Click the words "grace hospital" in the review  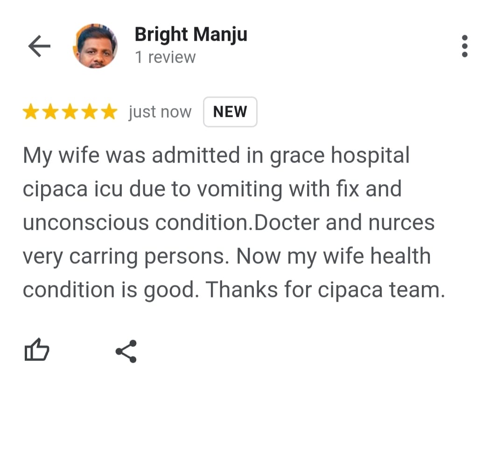(x=339, y=155)
